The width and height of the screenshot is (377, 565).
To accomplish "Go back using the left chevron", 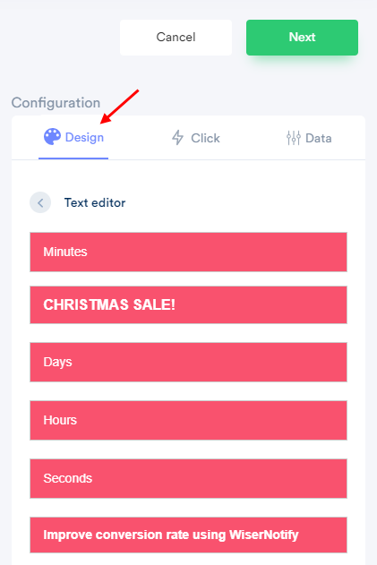I will (40, 202).
